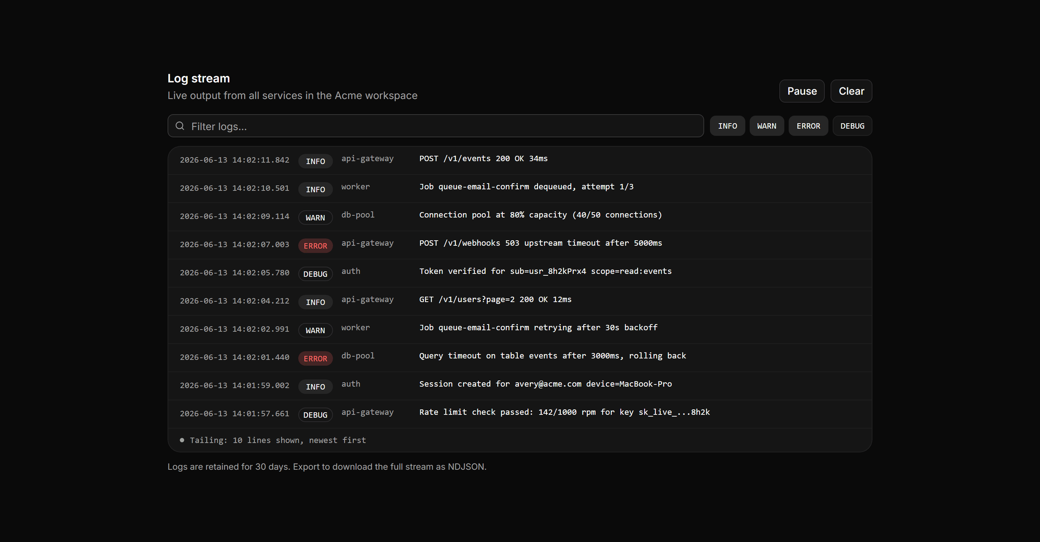Screen dimensions: 1040x542
Task: Select 'Connection pool at 80% capacity' message
Action: coord(541,215)
